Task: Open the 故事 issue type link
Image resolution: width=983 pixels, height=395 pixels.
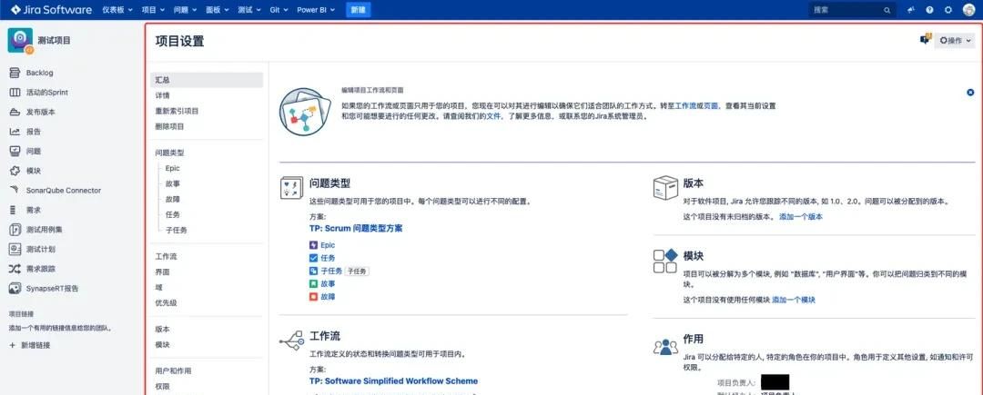Action: (x=328, y=283)
